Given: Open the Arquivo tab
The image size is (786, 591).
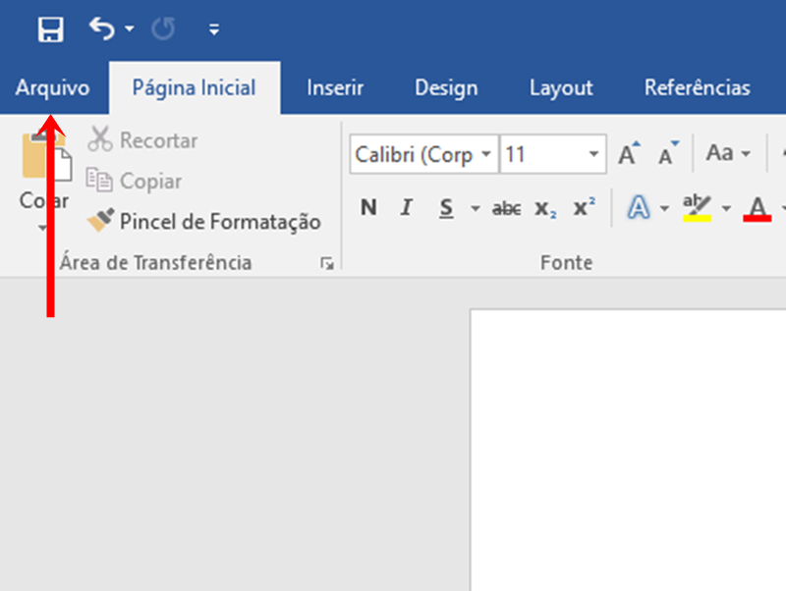Looking at the screenshot, I should (53, 88).
